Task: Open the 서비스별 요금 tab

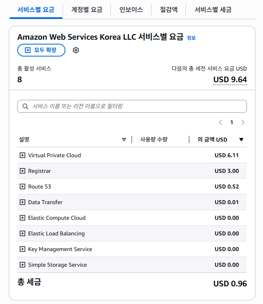Action: [x=36, y=10]
